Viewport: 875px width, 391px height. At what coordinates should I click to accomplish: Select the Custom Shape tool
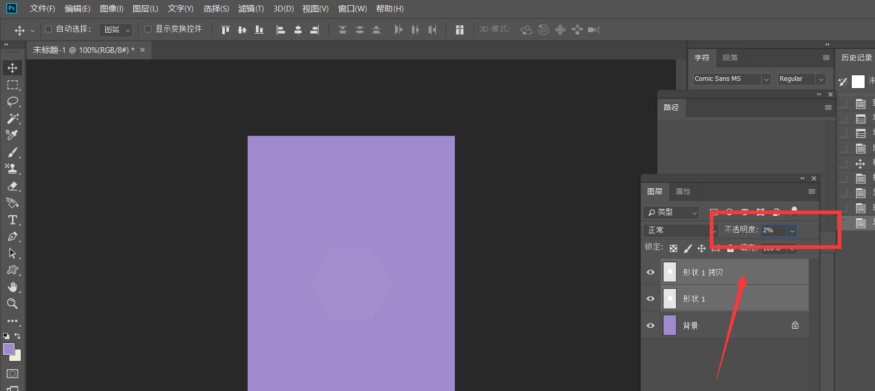click(x=12, y=270)
